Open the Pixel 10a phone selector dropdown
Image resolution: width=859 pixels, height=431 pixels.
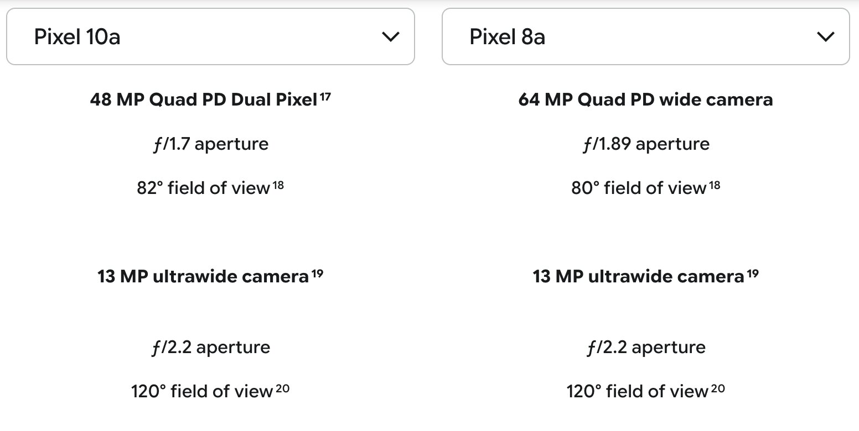point(210,36)
